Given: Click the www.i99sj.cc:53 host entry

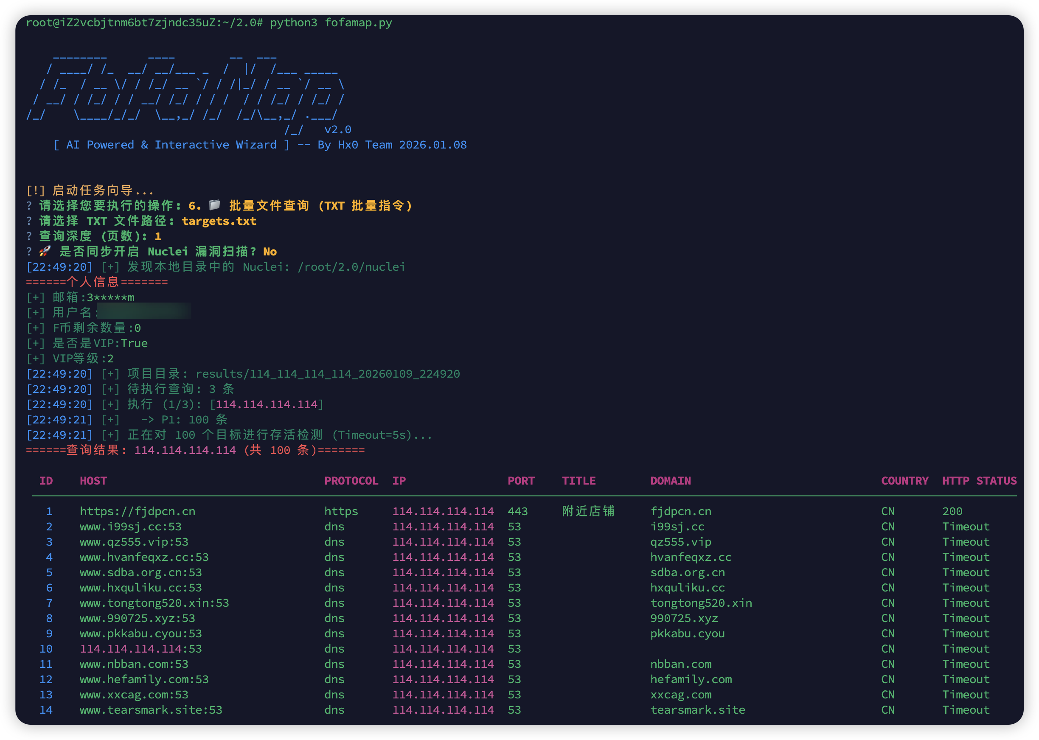Looking at the screenshot, I should [x=130, y=527].
